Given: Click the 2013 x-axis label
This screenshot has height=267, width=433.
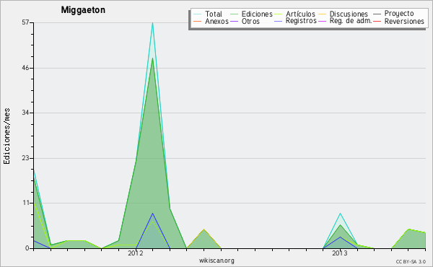Looking at the screenshot, I should pos(340,253).
